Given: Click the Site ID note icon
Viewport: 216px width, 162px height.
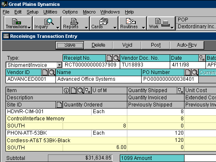Looking at the screenshot, I should pyautogui.click(x=59, y=105).
